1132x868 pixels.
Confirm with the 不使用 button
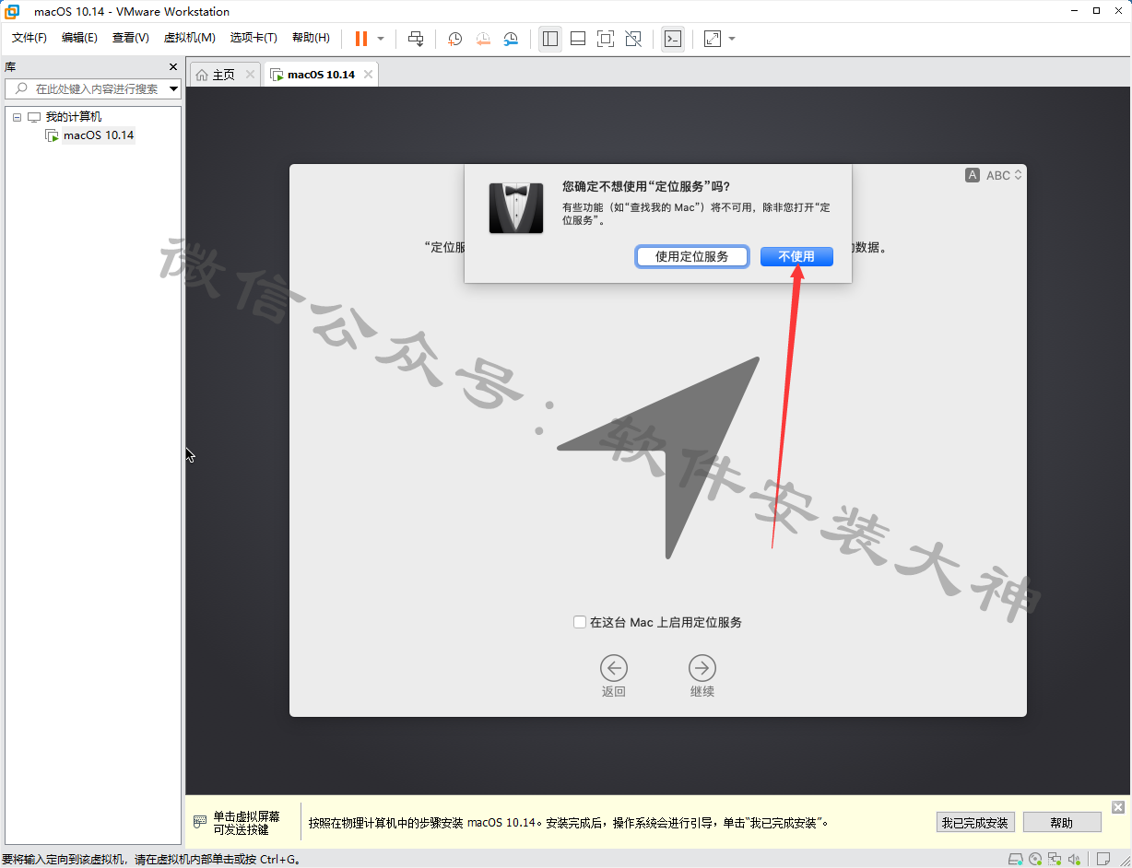(796, 257)
